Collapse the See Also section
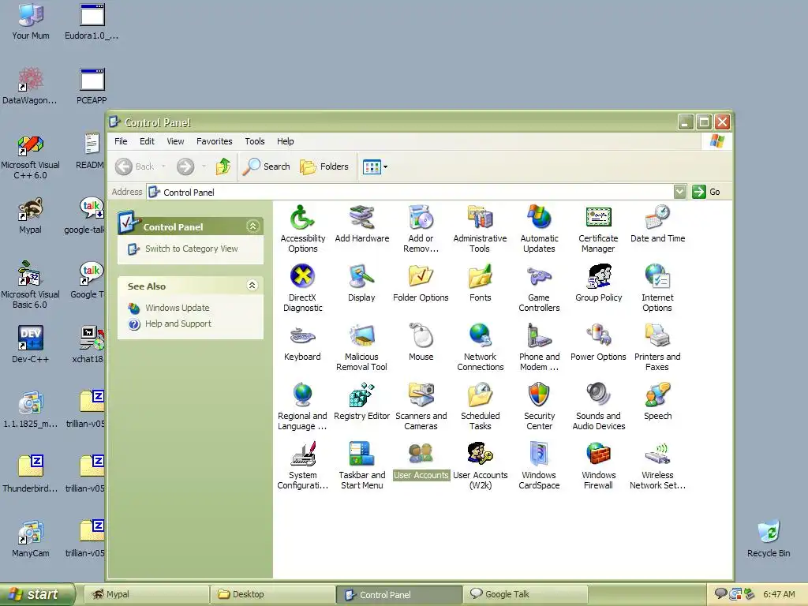 (x=252, y=286)
